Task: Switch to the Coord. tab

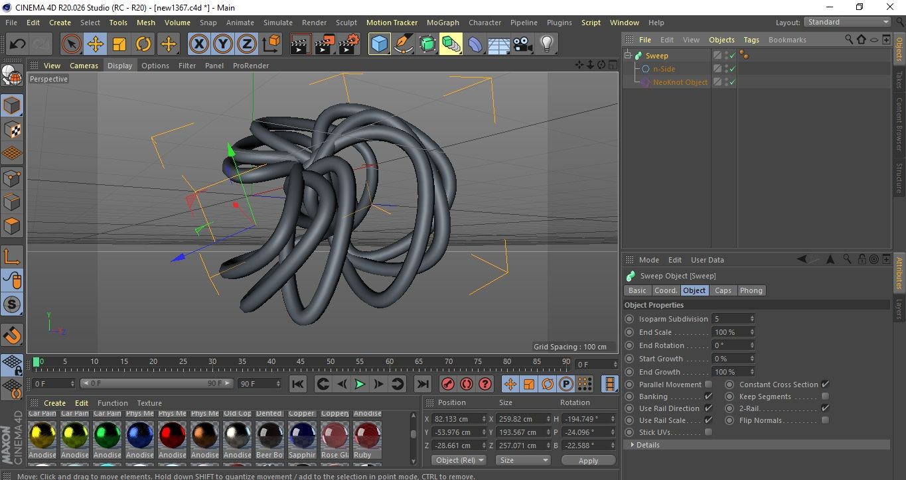Action: click(666, 290)
